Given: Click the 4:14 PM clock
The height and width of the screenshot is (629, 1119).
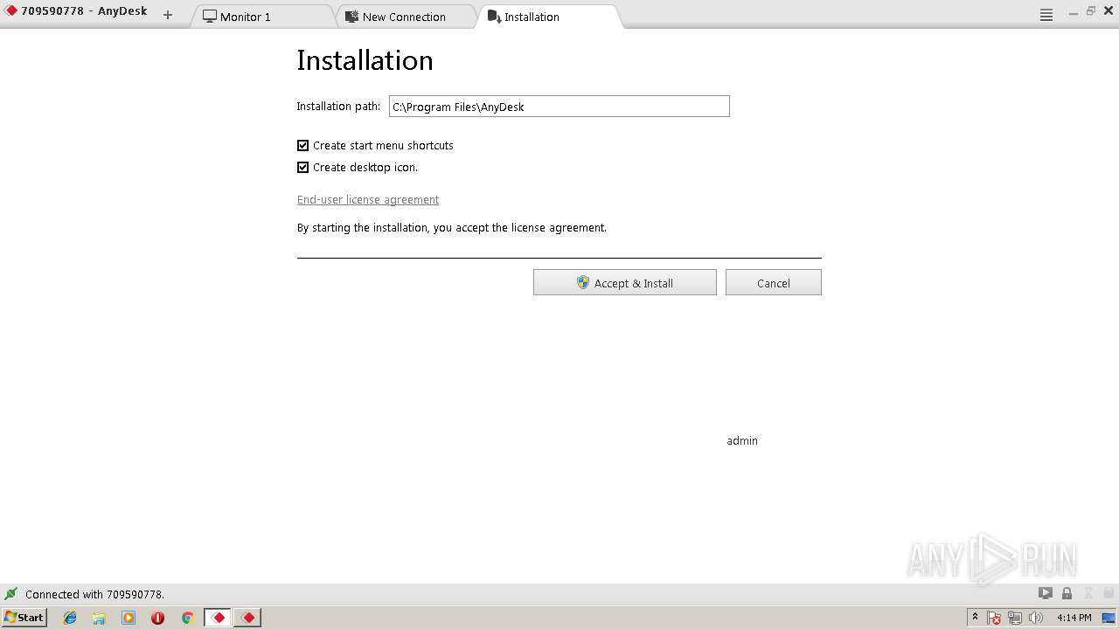Looking at the screenshot, I should [1074, 618].
